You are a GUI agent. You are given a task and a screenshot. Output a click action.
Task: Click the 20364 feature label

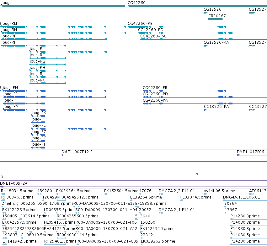[x=230, y=203]
